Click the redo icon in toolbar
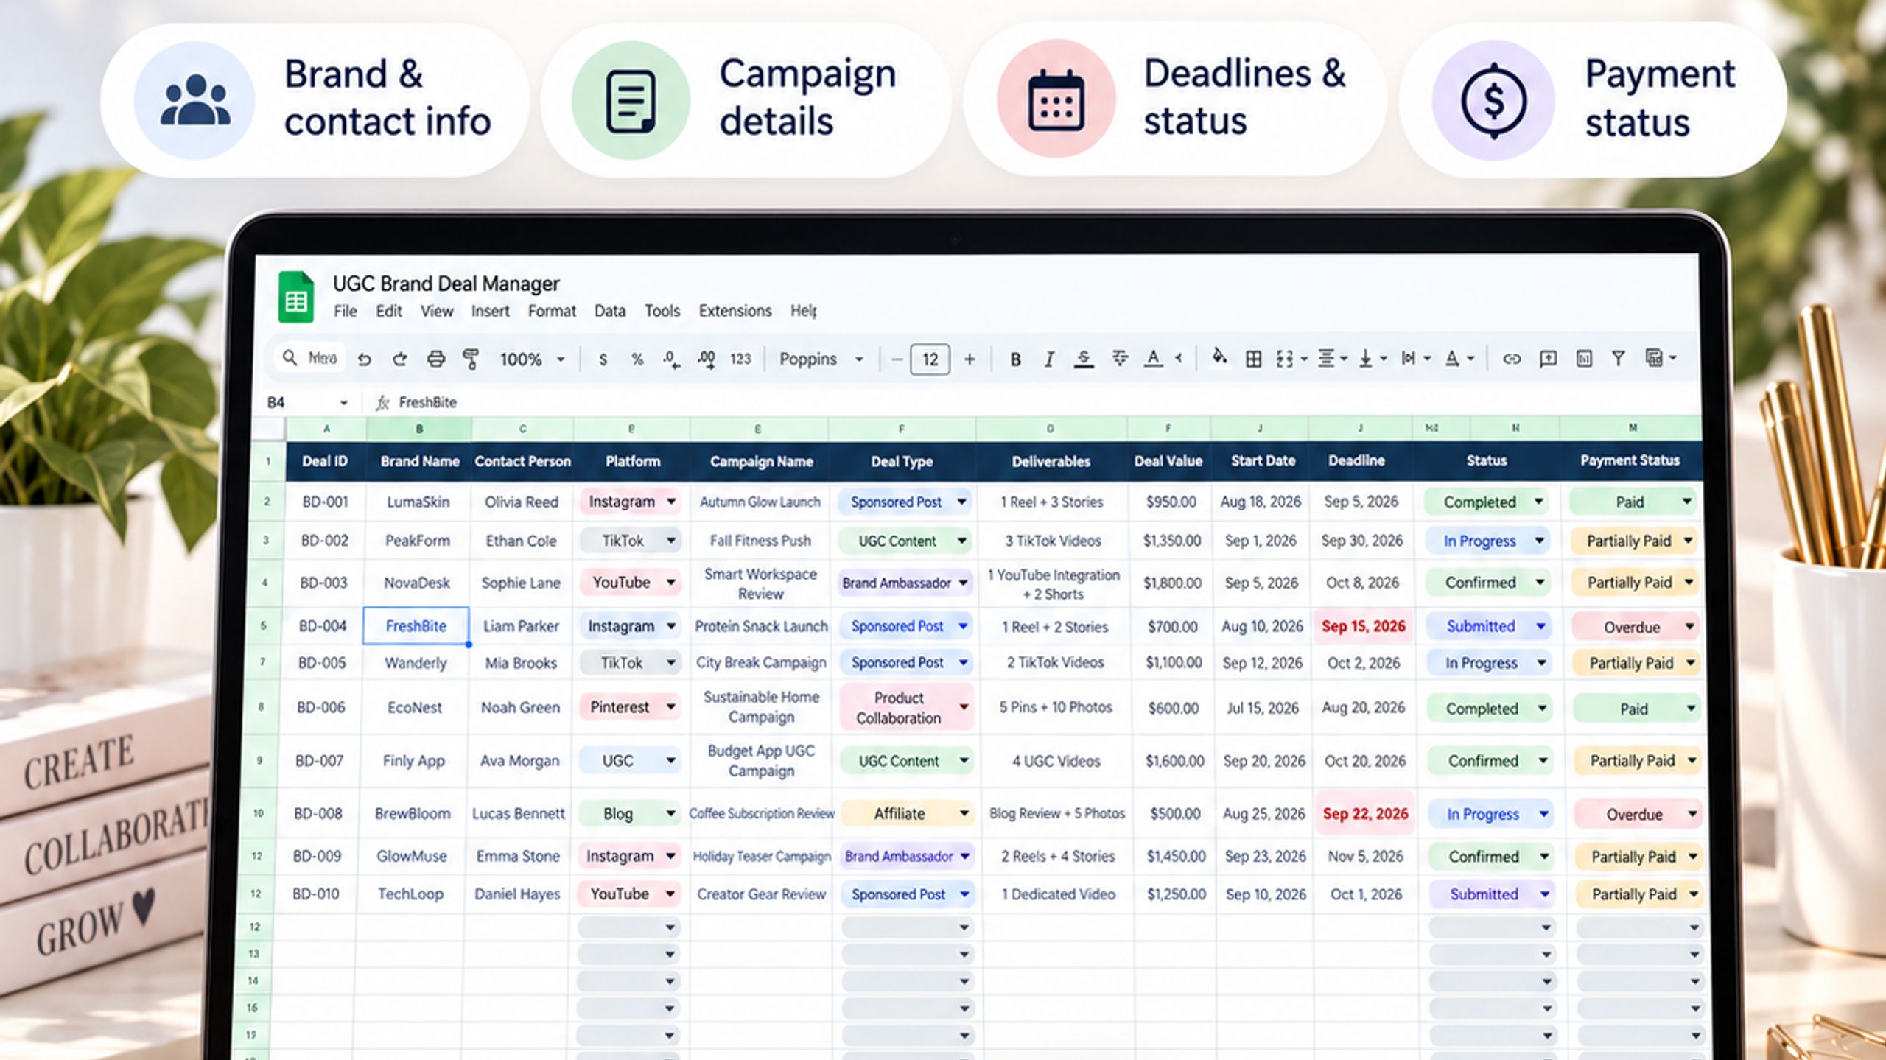The height and width of the screenshot is (1060, 1886). pos(400,359)
